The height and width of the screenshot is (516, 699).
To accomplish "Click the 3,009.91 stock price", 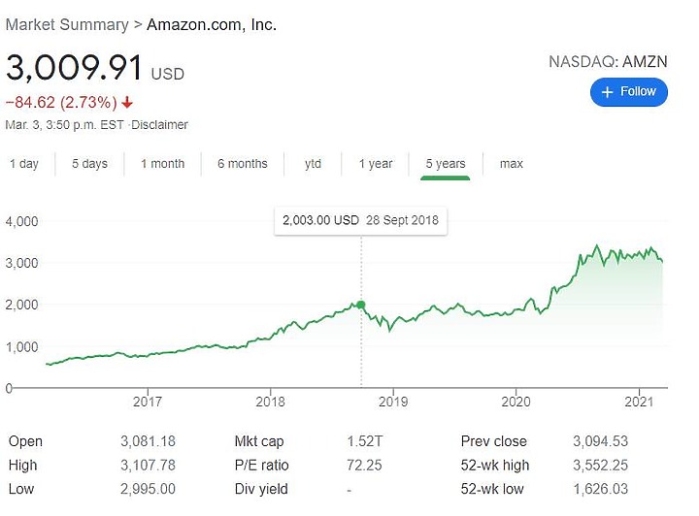I will click(x=74, y=68).
